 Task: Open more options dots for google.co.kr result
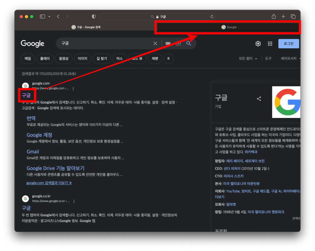[x=74, y=201]
